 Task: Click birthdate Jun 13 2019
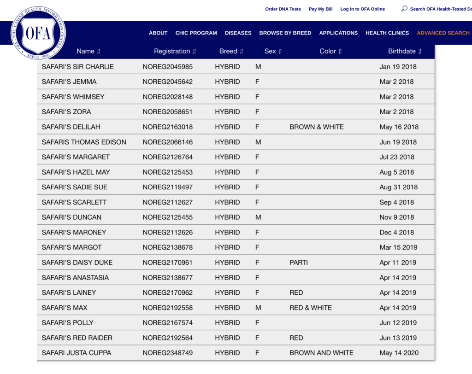(398, 338)
